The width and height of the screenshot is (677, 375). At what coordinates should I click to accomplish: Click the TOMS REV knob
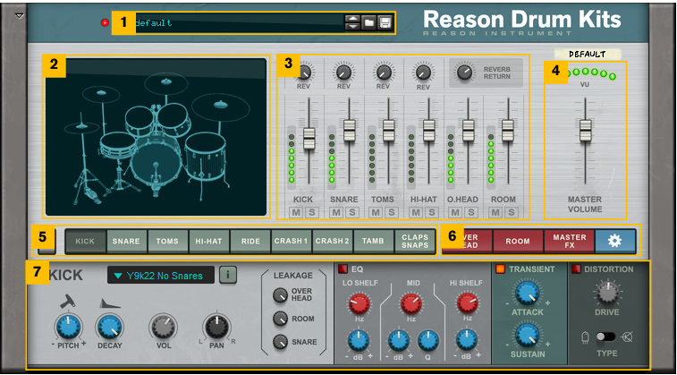coord(384,72)
